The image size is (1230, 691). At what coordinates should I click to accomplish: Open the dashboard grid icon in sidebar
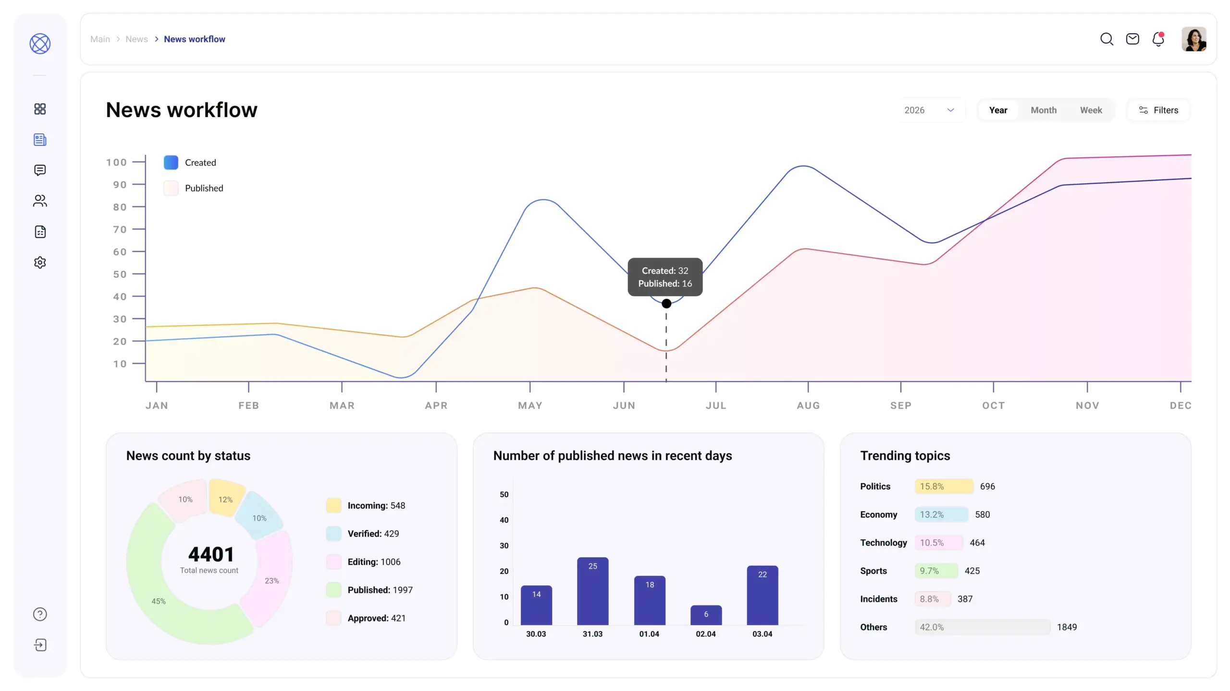(40, 109)
